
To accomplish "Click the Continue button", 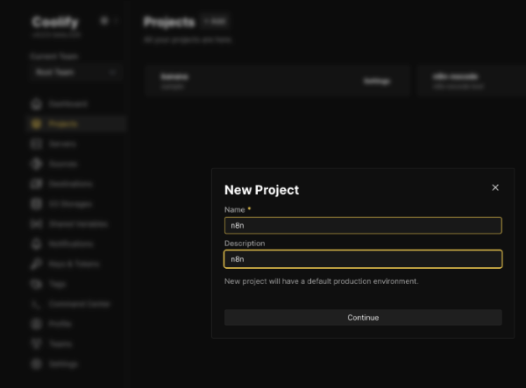I will pos(363,317).
